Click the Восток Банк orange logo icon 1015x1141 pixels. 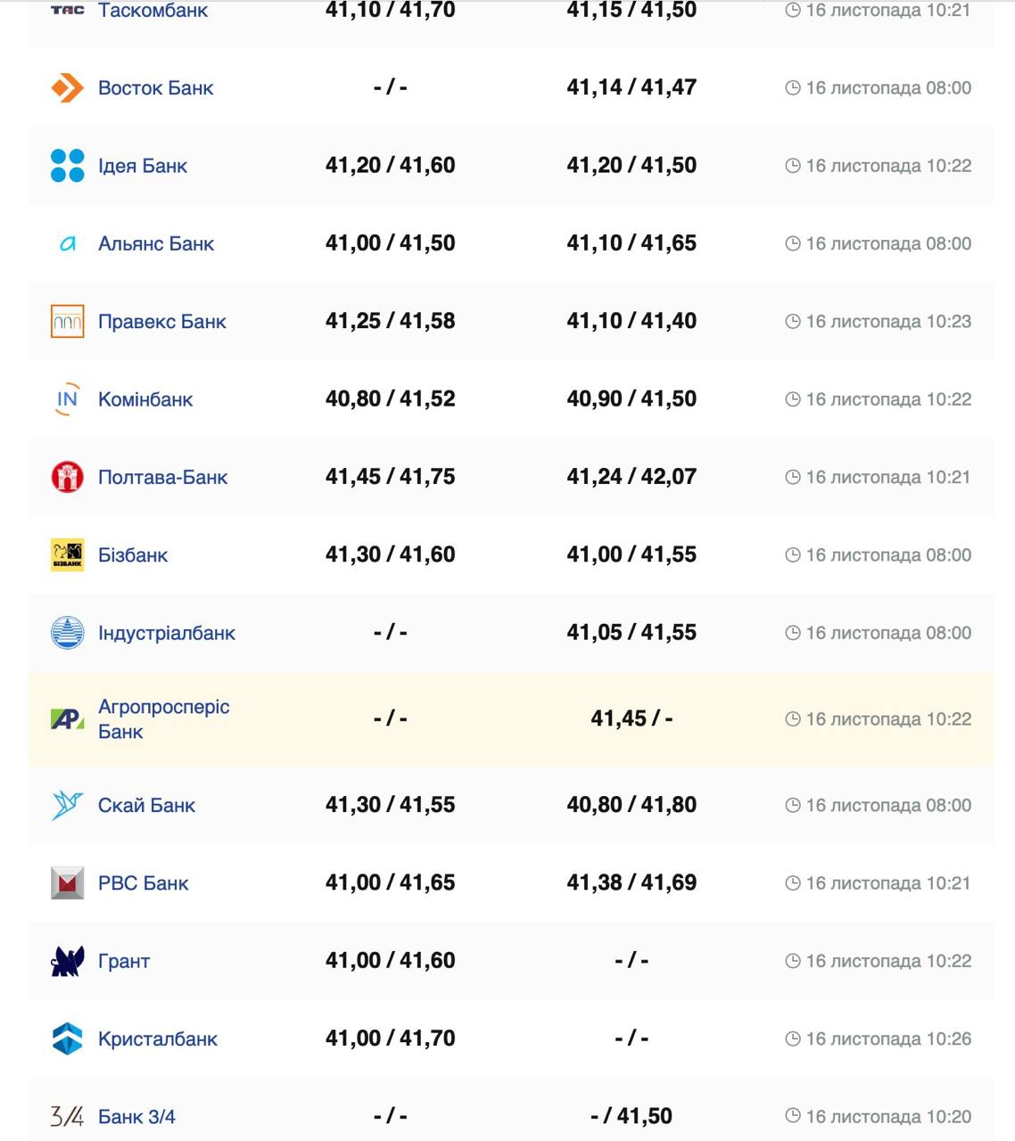click(x=67, y=88)
